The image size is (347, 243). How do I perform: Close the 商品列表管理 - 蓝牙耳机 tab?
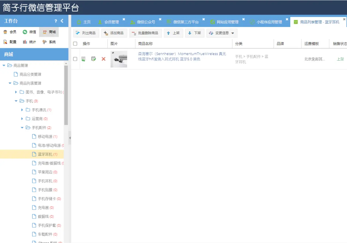coord(344,19)
